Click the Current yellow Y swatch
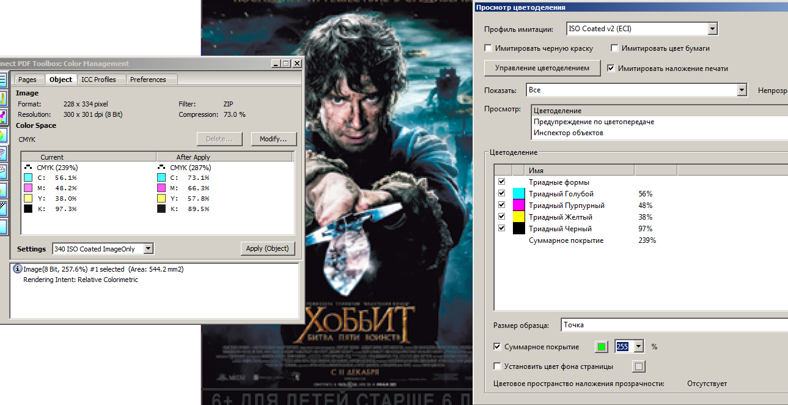 click(x=28, y=198)
